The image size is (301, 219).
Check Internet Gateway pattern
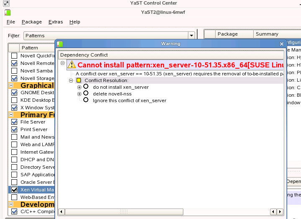(14, 152)
